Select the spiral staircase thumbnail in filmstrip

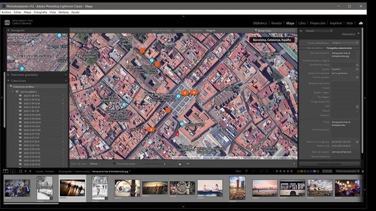(127, 188)
